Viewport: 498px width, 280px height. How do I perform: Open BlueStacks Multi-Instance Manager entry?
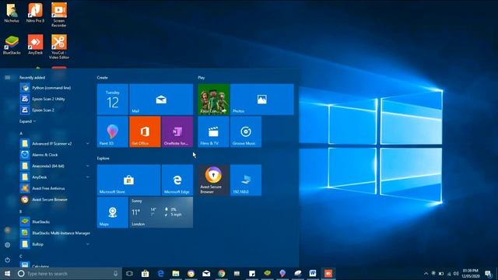[x=54, y=233]
